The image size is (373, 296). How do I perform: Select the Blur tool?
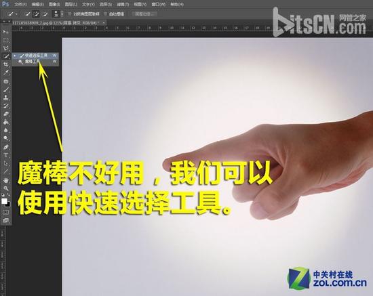tap(5, 130)
